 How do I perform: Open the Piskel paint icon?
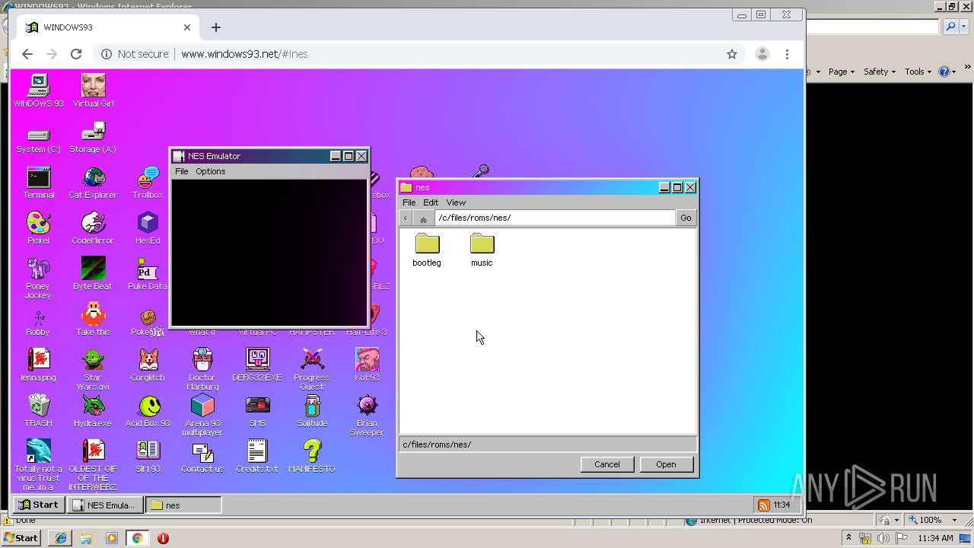pos(38,228)
